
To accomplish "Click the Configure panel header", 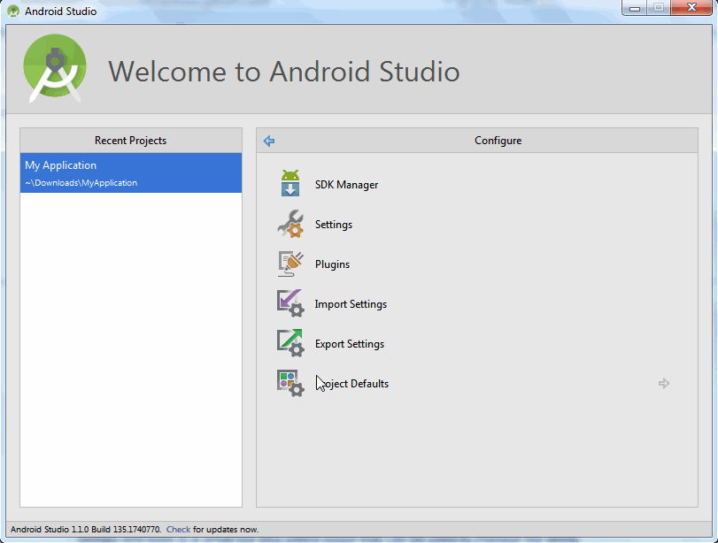I will click(x=498, y=141).
